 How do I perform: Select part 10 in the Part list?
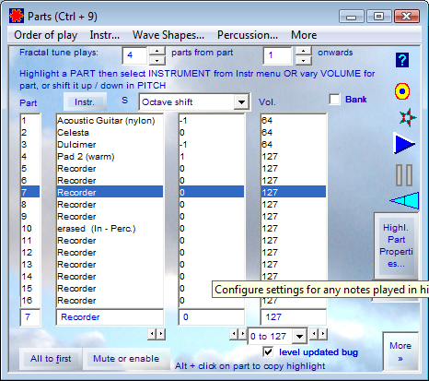click(x=30, y=229)
